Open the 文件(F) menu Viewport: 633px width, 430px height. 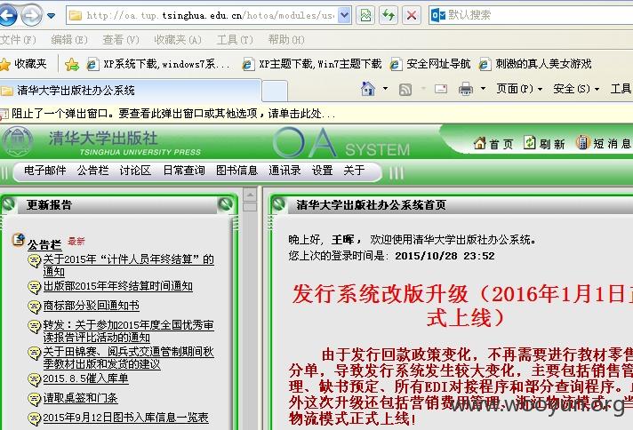point(18,39)
